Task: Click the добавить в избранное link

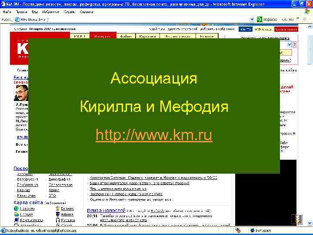Action: (x=217, y=29)
